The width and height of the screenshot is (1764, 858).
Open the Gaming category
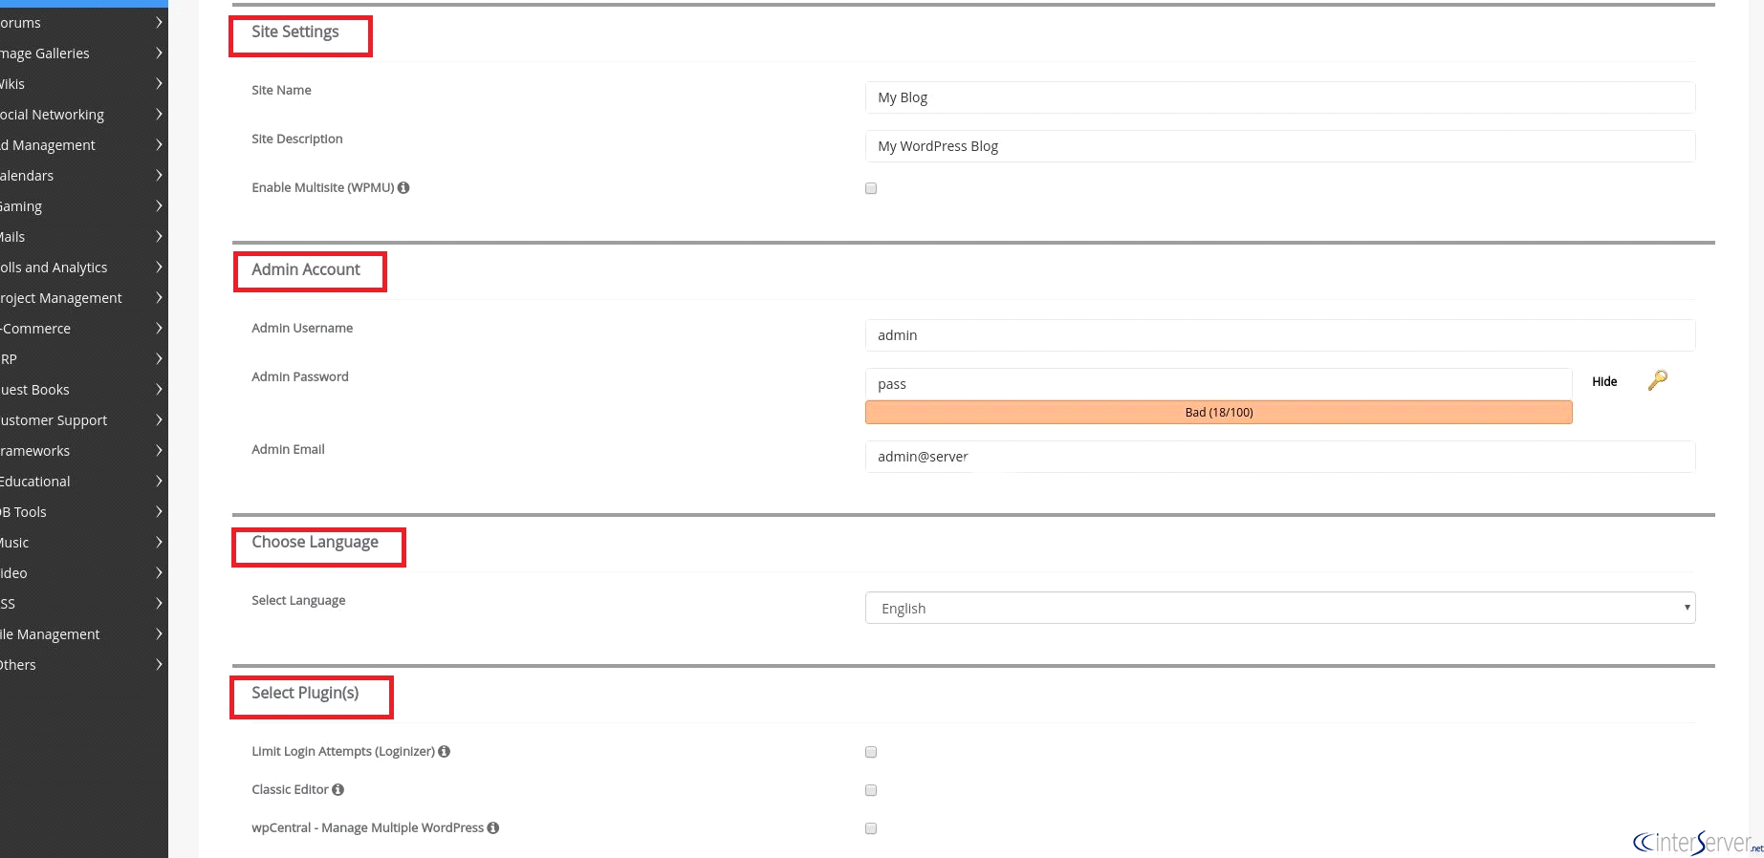click(x=84, y=206)
